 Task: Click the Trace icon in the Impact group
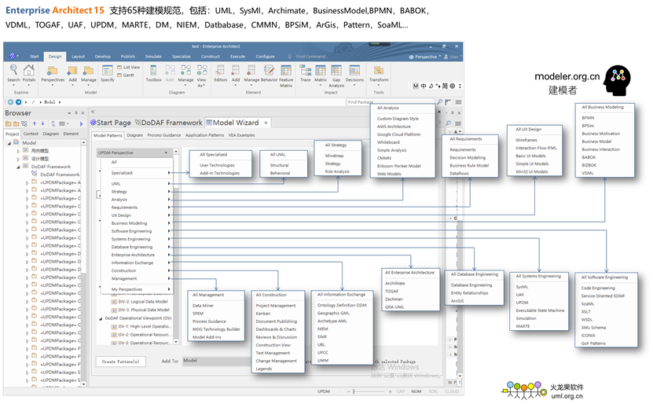click(x=305, y=73)
